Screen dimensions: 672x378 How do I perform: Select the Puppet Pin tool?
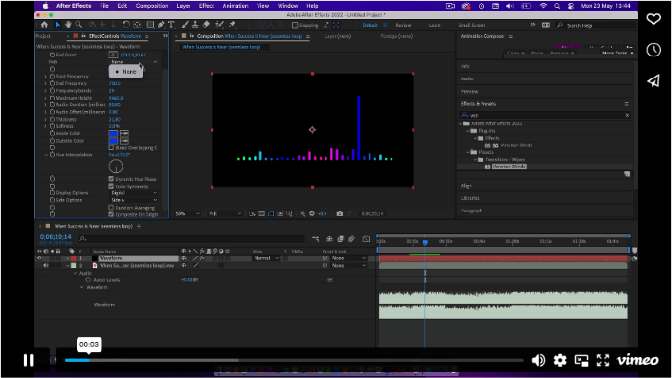[x=232, y=25]
